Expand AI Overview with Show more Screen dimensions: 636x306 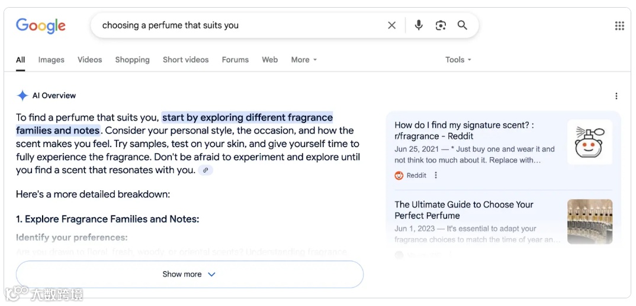click(x=189, y=275)
